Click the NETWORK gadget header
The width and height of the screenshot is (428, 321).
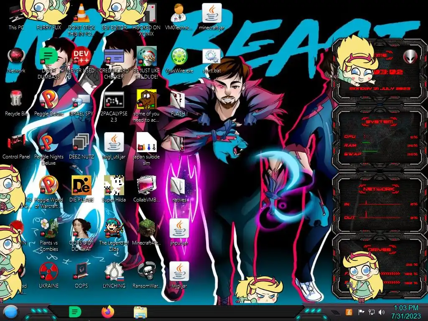pos(380,189)
